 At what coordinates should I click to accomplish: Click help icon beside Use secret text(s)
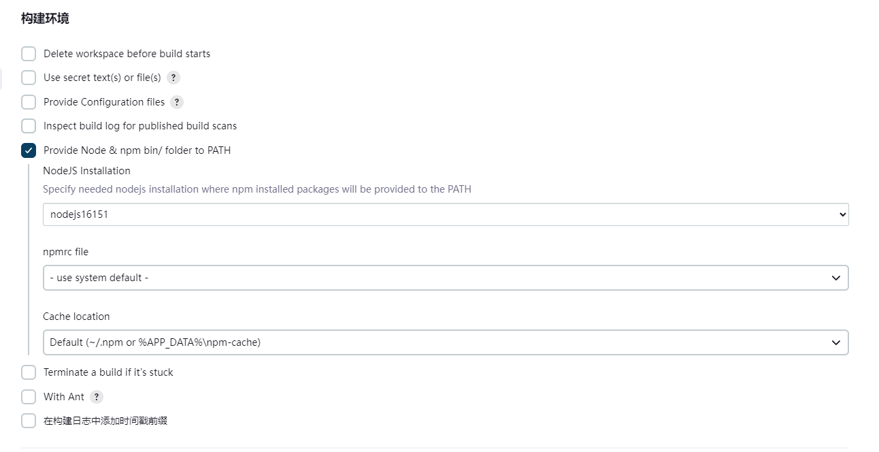(173, 78)
